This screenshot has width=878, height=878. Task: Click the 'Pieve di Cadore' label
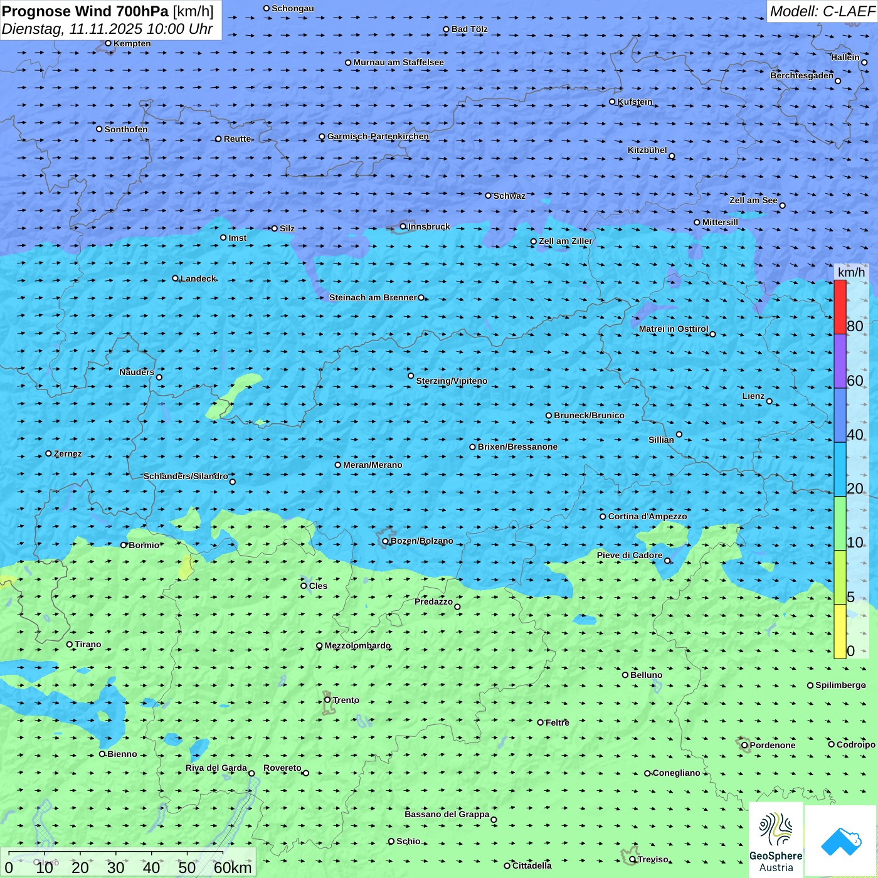click(x=630, y=555)
